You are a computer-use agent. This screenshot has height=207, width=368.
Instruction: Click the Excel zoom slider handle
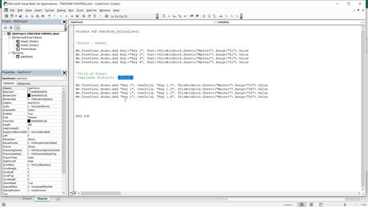(345, 205)
